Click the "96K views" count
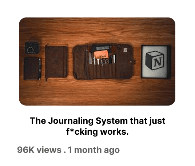 39,150
